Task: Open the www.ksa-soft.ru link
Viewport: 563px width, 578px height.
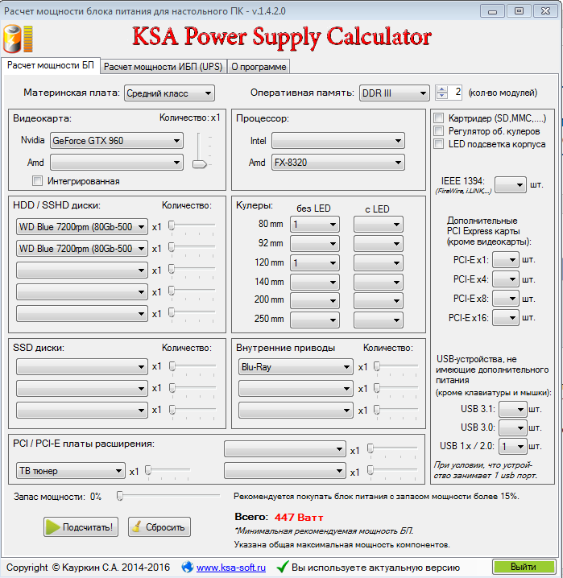Action: 231,568
